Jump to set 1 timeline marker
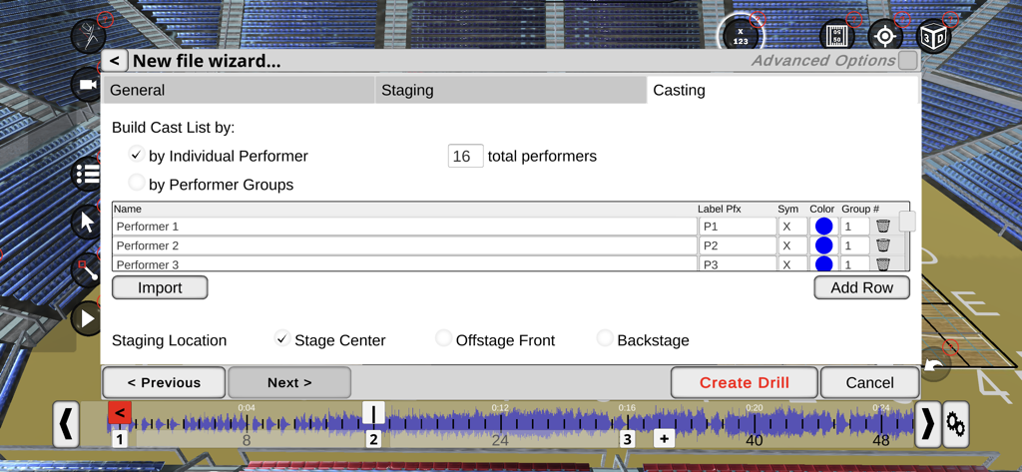The width and height of the screenshot is (1022, 472). coord(120,439)
